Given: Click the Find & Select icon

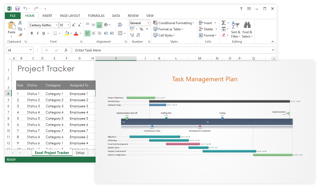Looking at the screenshot, I should [247, 30].
